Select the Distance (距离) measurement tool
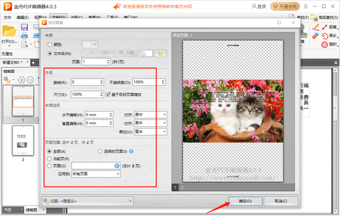The image size is (340, 216). 330,27
